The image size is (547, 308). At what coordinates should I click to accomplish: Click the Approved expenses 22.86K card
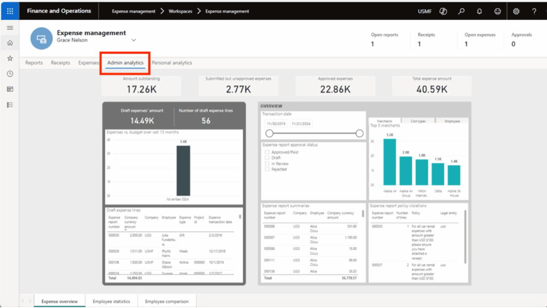tap(335, 86)
